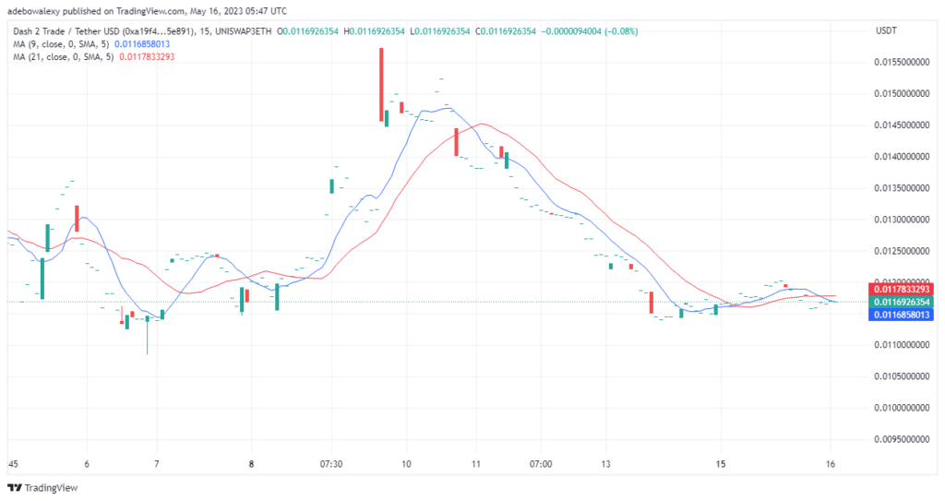Image resolution: width=945 pixels, height=501 pixels.
Task: Click the 0.0095000000 price axis label
Action: coord(902,439)
